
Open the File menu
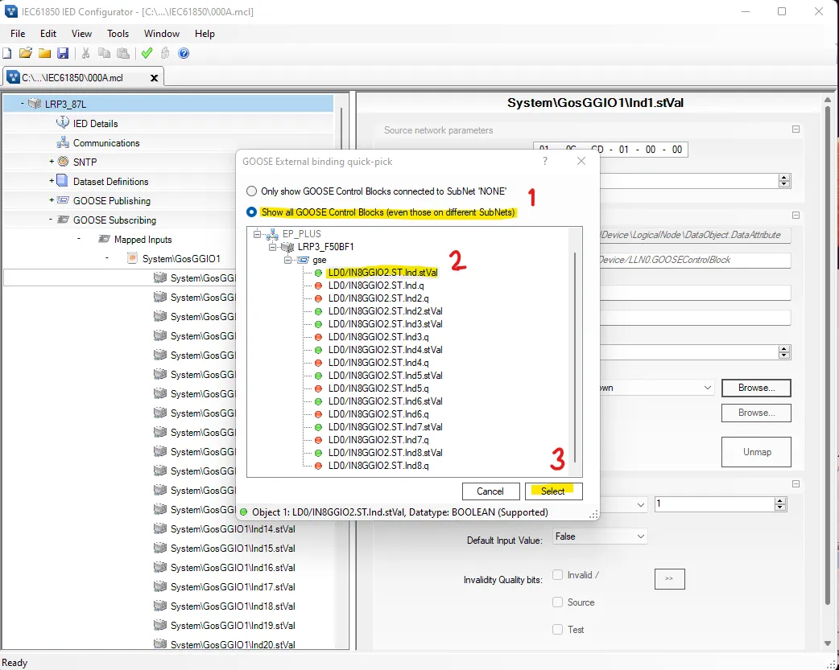(x=18, y=34)
